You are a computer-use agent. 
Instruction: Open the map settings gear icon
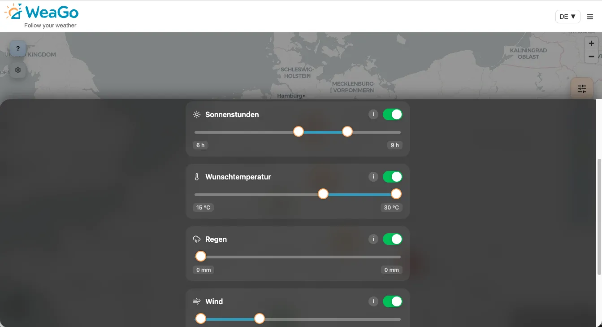(x=18, y=70)
